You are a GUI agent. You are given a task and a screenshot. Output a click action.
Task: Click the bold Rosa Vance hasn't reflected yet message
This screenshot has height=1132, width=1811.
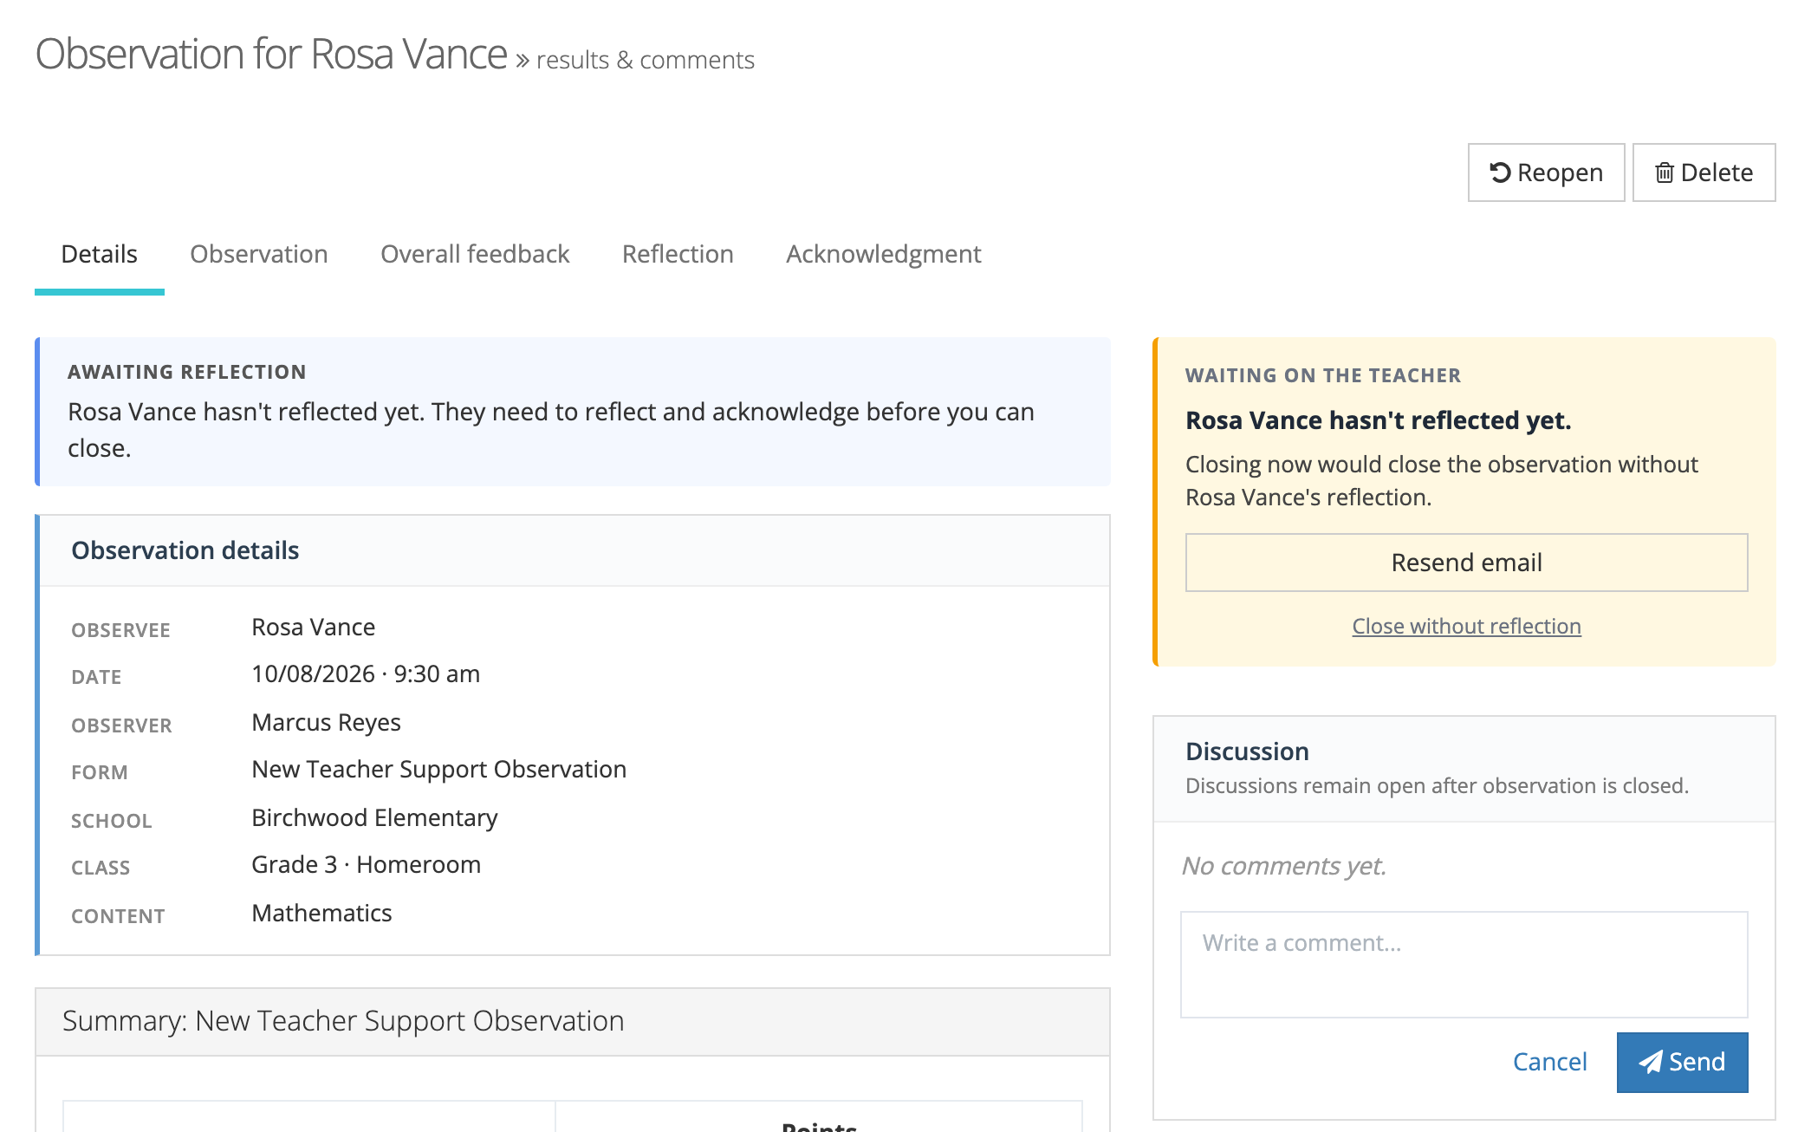[x=1378, y=420]
